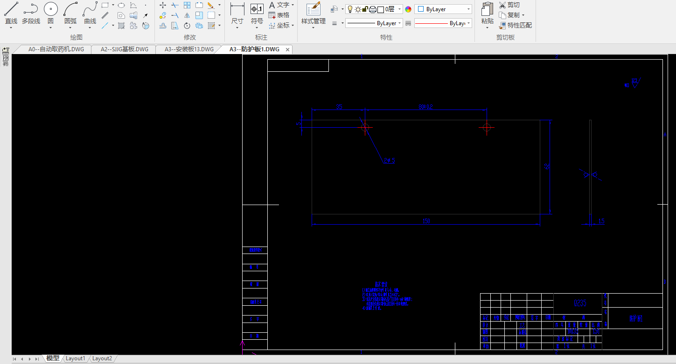This screenshot has height=364, width=676.
Task: Toggle the layer lock padlock icon
Action: click(365, 9)
